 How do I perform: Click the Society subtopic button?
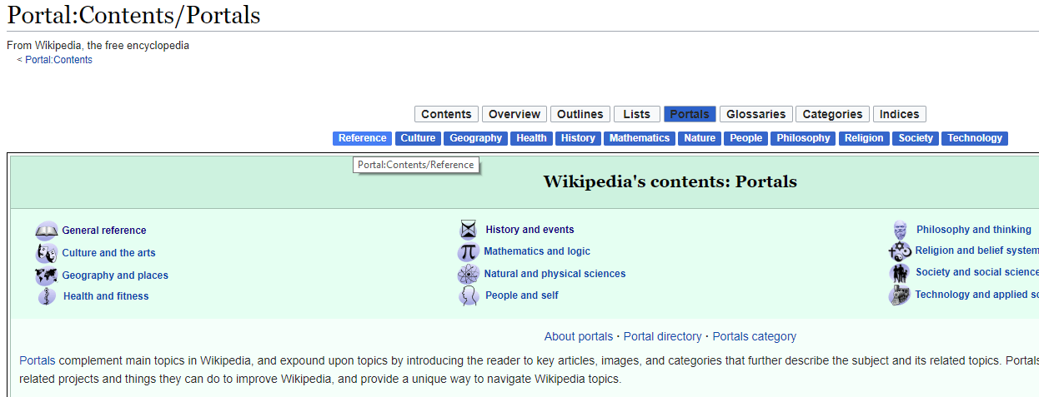tap(916, 138)
